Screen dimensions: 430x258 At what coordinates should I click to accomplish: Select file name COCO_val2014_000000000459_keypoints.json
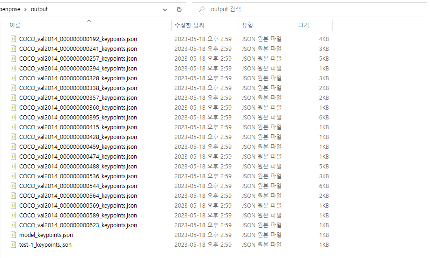tap(78, 147)
